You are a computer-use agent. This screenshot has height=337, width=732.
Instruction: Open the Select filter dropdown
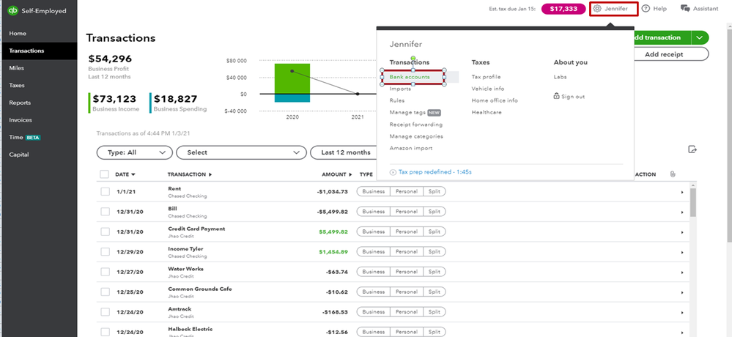(x=241, y=152)
